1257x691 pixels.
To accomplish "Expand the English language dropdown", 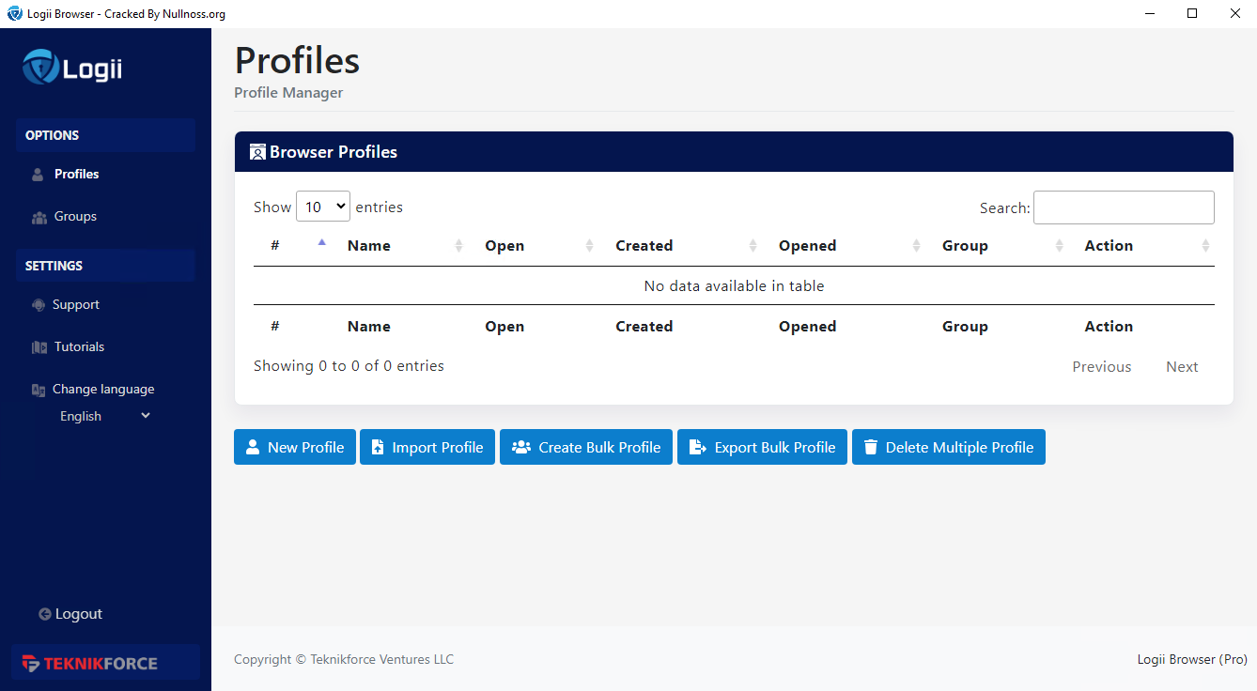I will (105, 416).
